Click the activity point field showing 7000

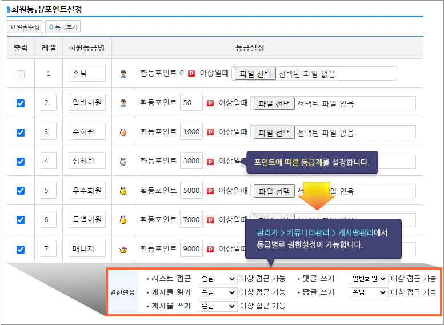click(x=191, y=219)
